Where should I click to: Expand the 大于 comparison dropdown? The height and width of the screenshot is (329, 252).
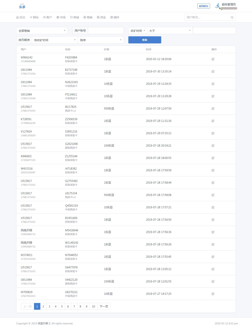170,31
